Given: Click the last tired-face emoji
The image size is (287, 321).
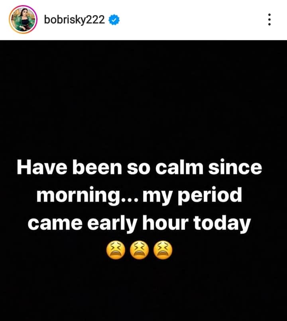Looking at the screenshot, I should (x=163, y=250).
